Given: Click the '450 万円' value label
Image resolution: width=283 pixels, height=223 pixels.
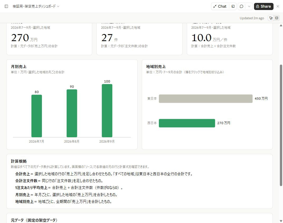Looking at the screenshot, I should [x=261, y=98].
